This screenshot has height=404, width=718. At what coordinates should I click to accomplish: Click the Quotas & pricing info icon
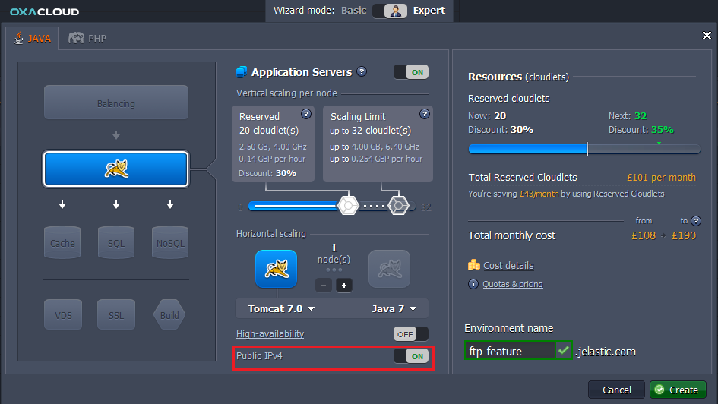(473, 284)
